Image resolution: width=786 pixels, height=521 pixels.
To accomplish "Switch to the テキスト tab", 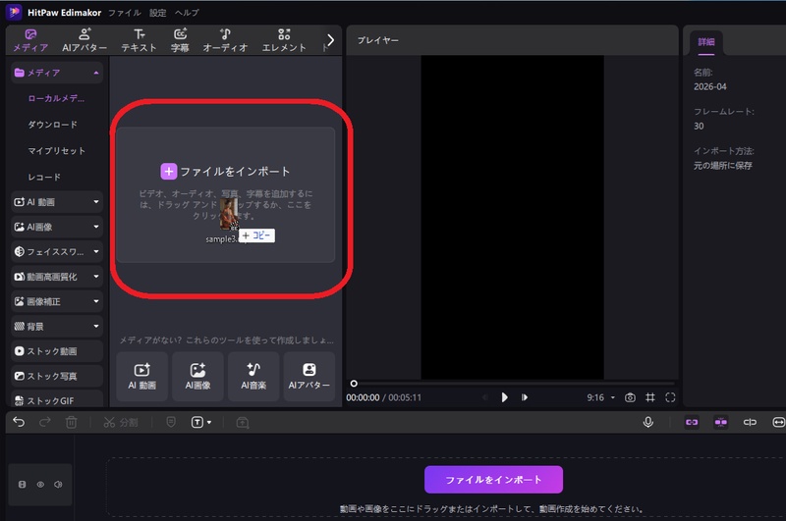I will click(x=139, y=40).
